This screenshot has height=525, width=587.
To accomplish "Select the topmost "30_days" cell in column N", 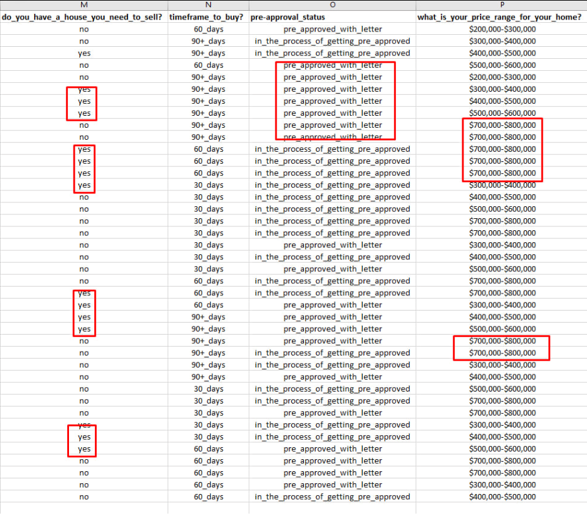I will pyautogui.click(x=208, y=185).
